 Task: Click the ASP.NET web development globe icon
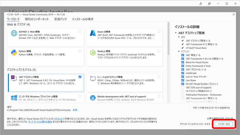tap(14, 34)
